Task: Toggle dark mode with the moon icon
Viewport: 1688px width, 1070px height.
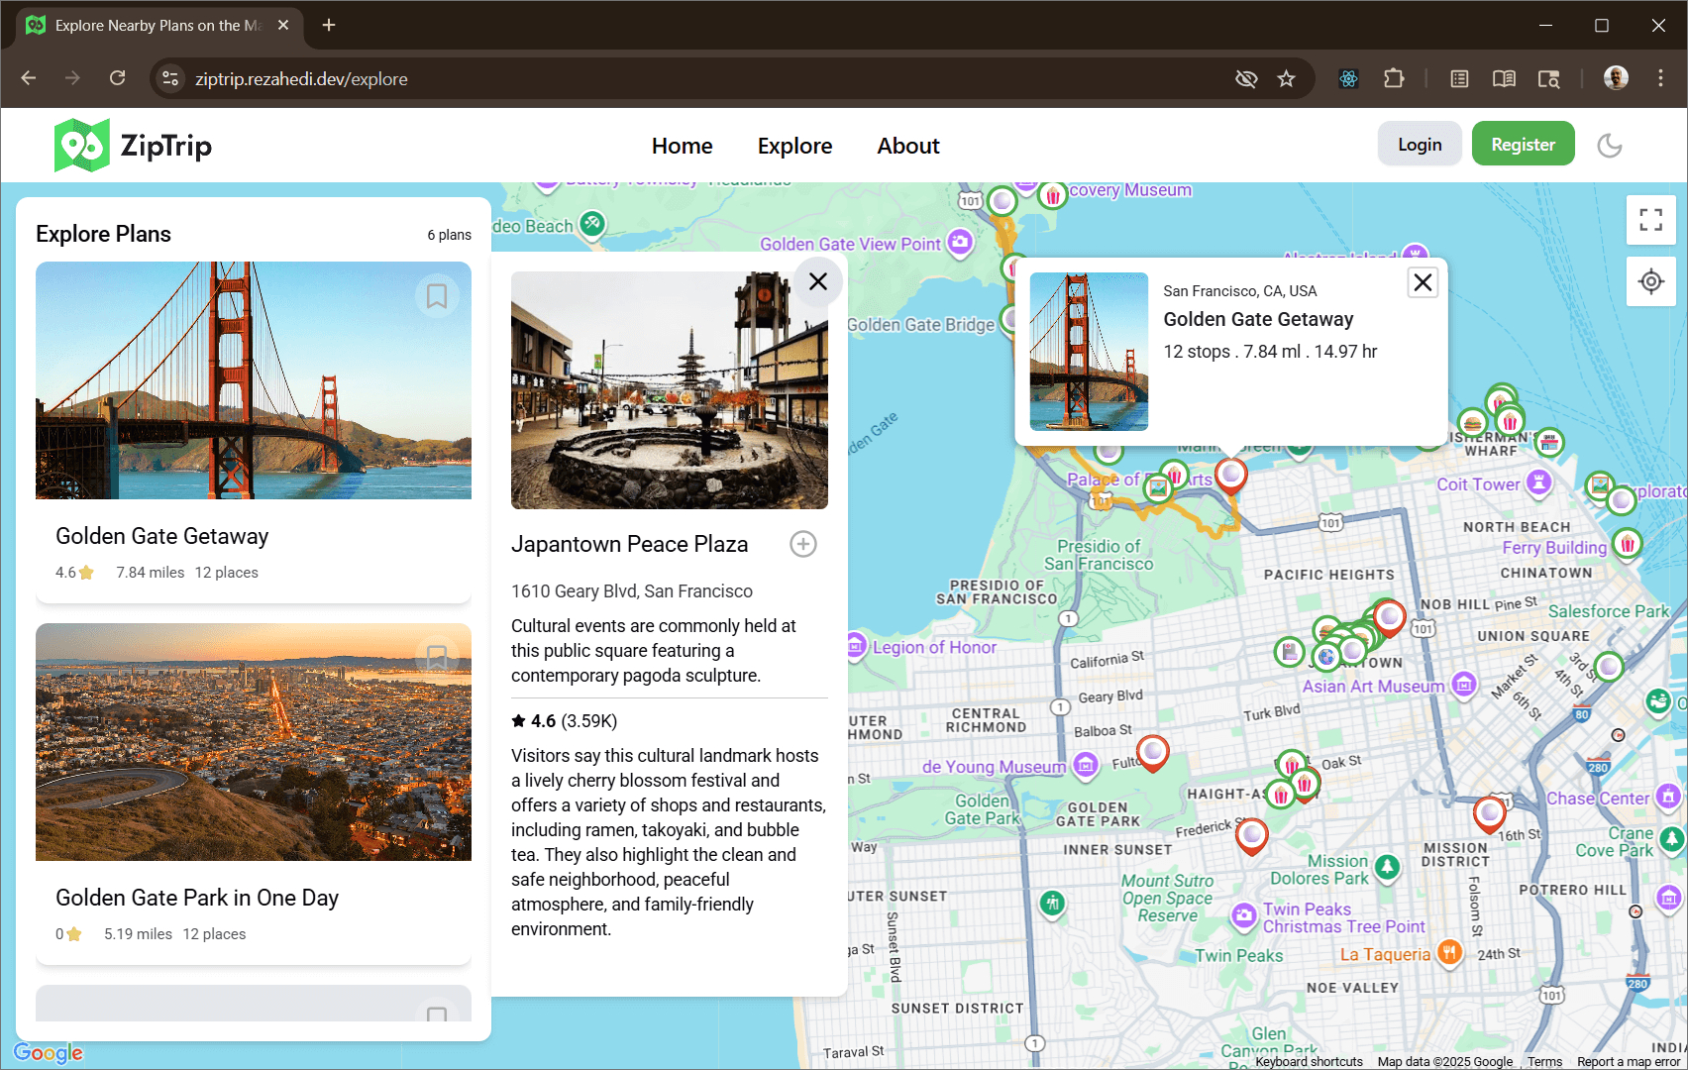Action: (x=1610, y=145)
